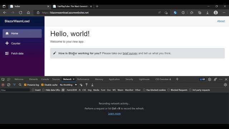Click the browser address bar URL

[65, 13]
